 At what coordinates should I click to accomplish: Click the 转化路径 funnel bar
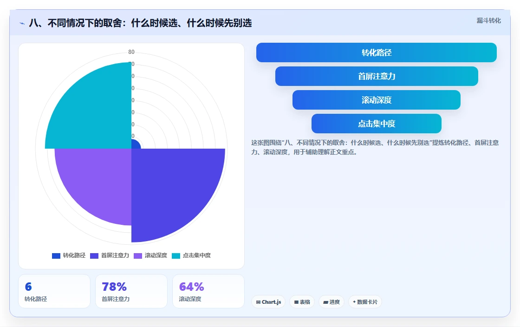click(377, 52)
